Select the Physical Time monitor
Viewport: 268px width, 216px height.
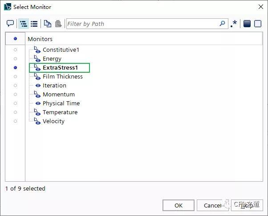(x=61, y=103)
